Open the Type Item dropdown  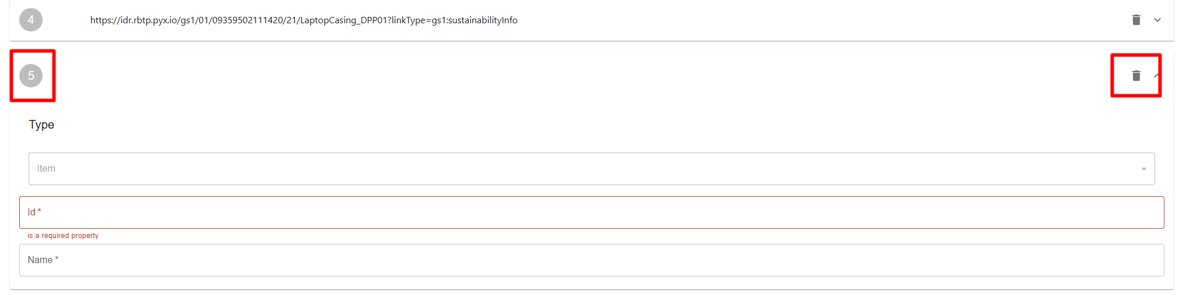591,169
